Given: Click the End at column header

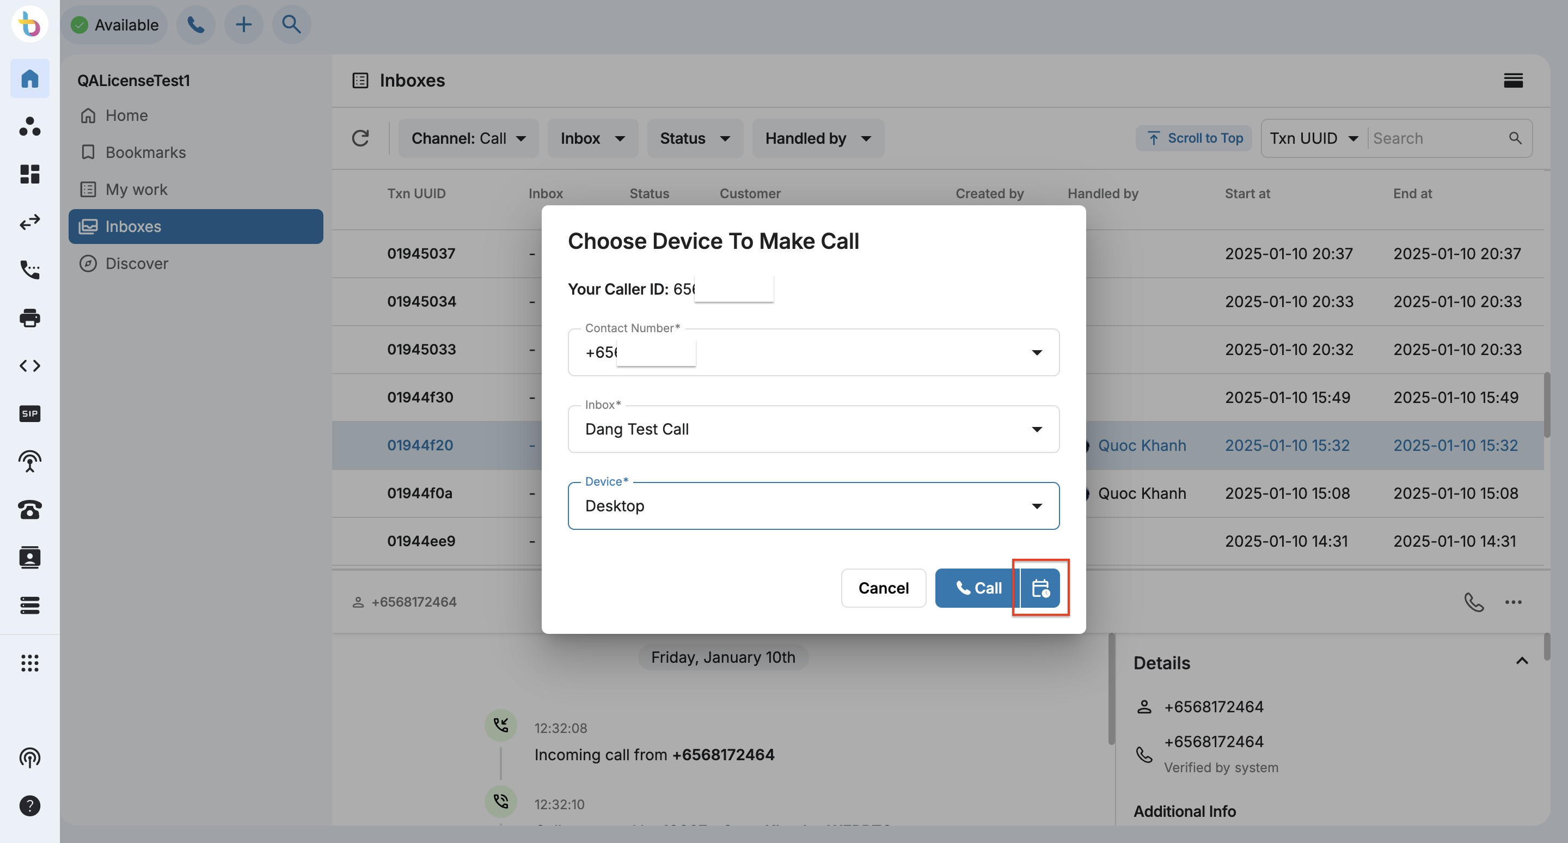Looking at the screenshot, I should [1412, 193].
